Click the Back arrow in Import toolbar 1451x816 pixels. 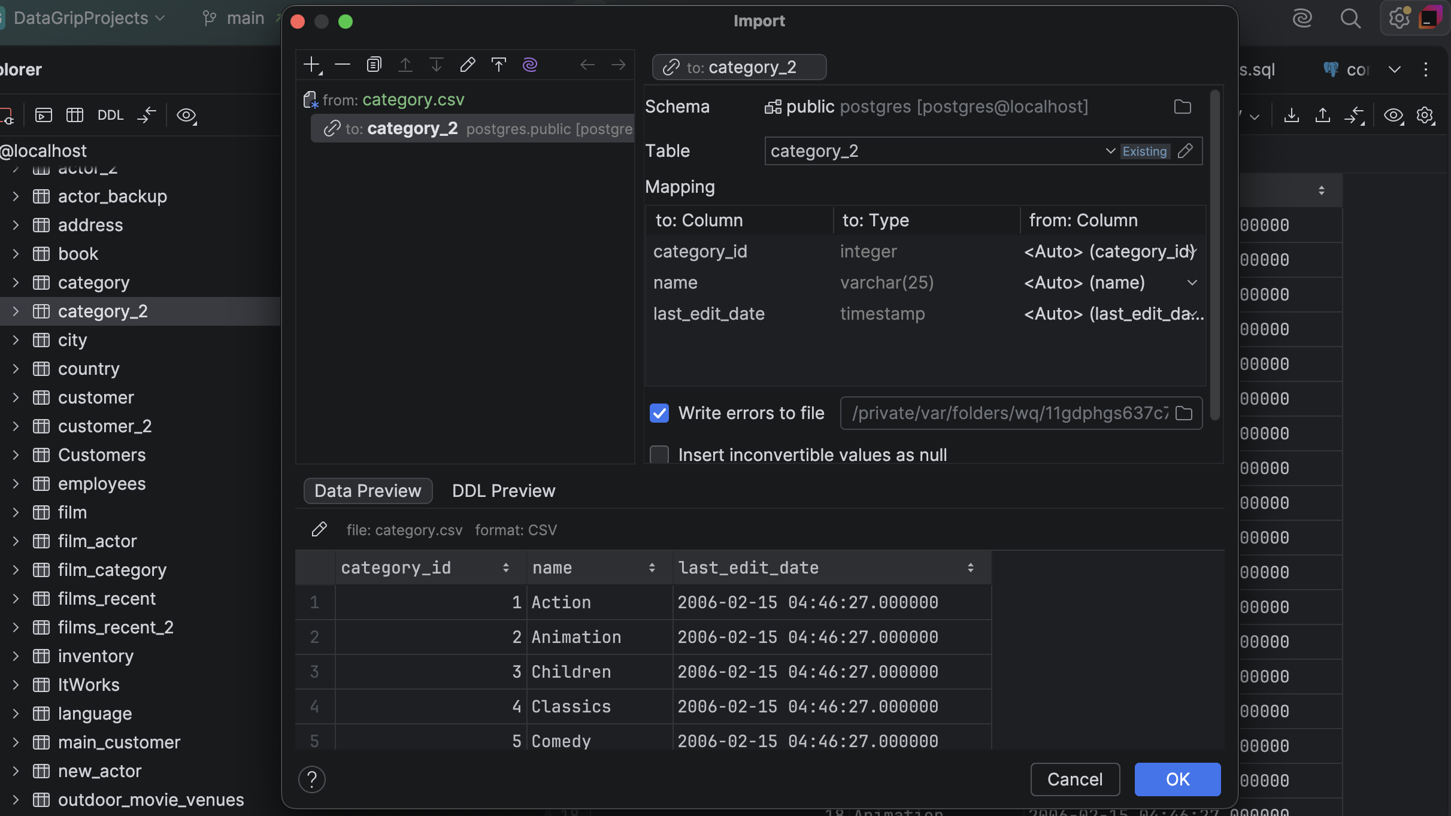click(x=587, y=65)
